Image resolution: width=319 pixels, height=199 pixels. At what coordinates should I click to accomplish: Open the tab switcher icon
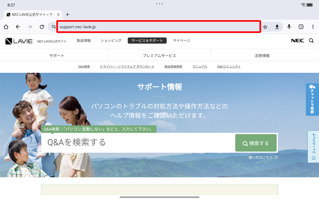301,27
